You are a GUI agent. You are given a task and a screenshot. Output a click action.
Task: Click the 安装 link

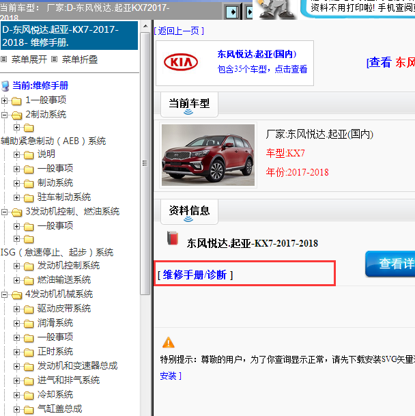tap(168, 376)
